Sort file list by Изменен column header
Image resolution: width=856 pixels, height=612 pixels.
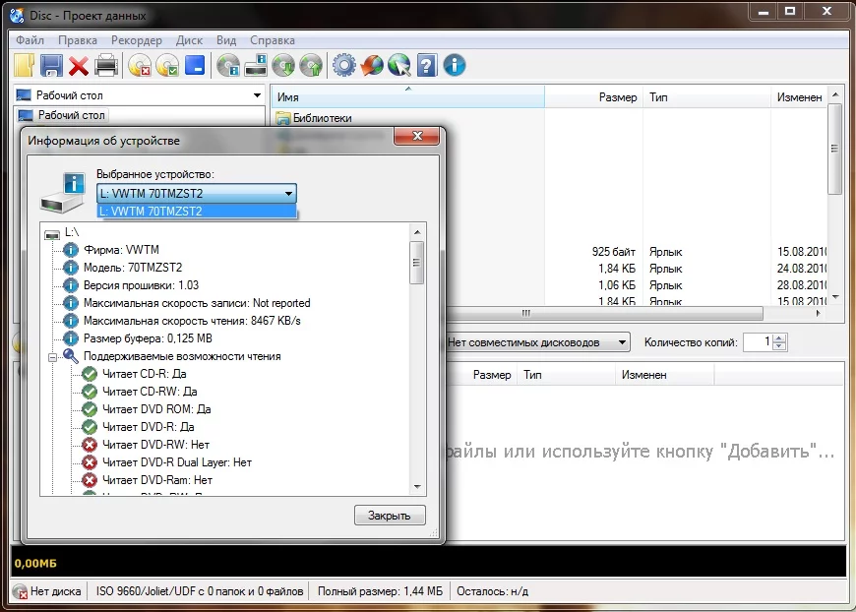tap(799, 97)
